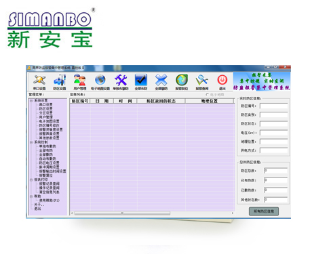312x254 pixels.
Task: Select 自动布撤防 in the management tree
Action: coord(47,158)
